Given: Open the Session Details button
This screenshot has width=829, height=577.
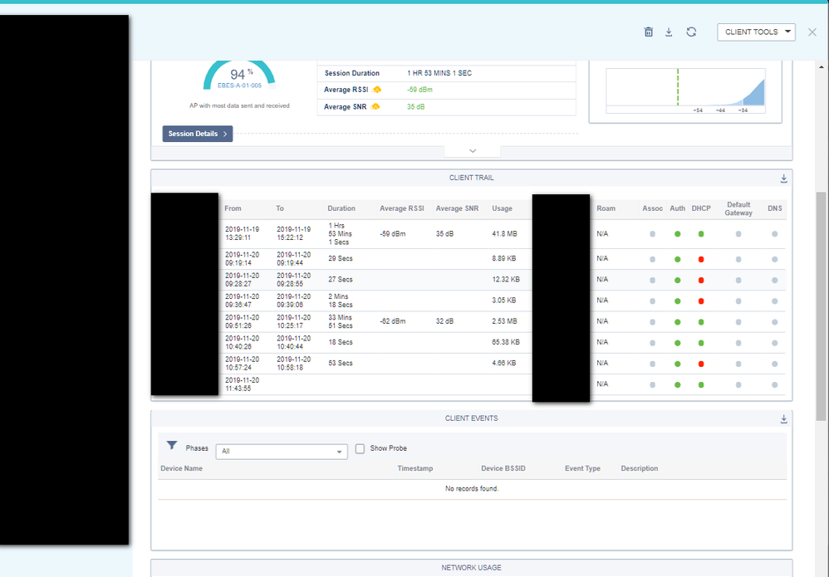Looking at the screenshot, I should tap(197, 134).
